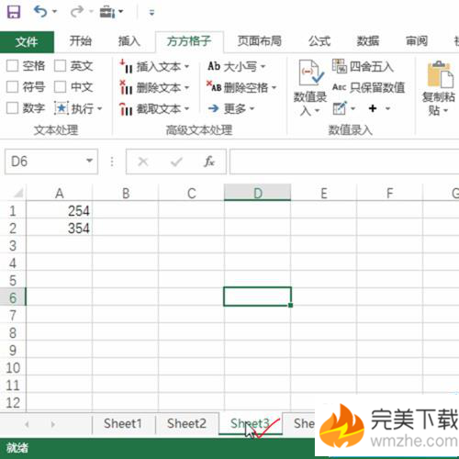Click the 插入文本 icon
The image size is (459, 459).
click(126, 66)
